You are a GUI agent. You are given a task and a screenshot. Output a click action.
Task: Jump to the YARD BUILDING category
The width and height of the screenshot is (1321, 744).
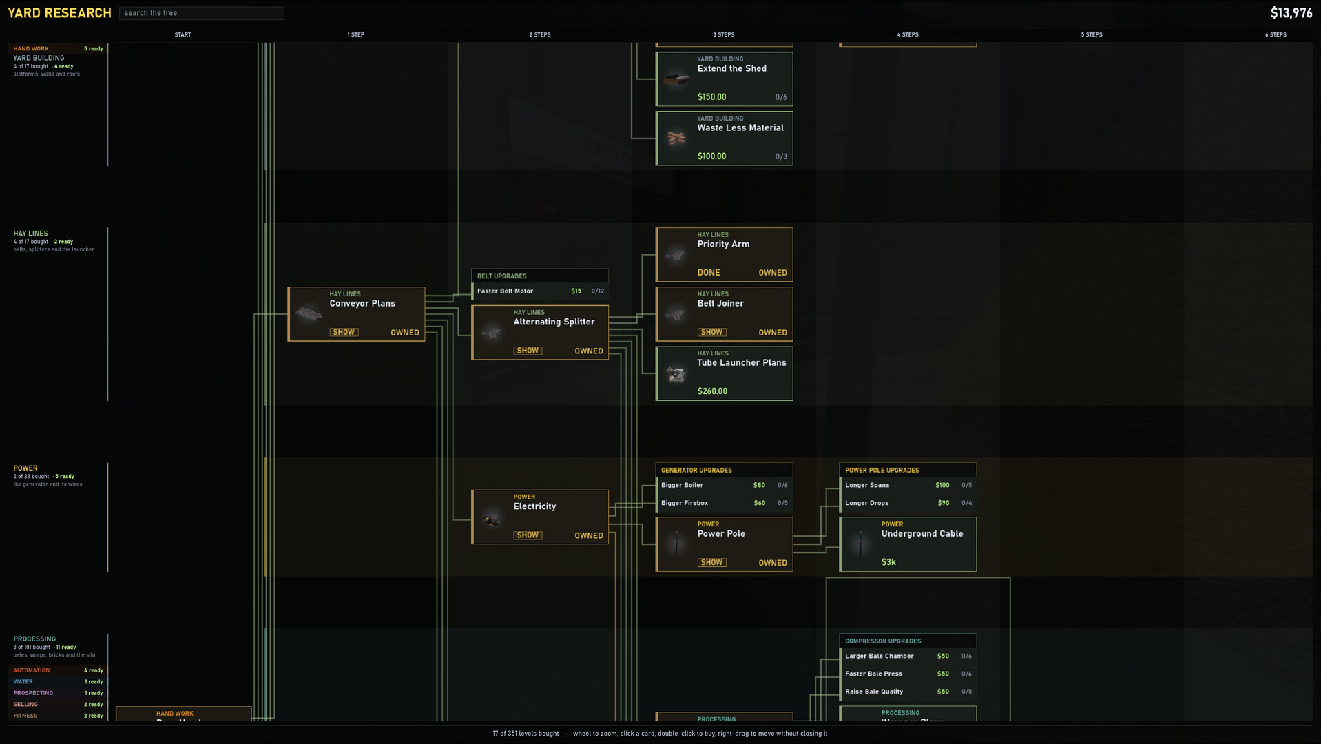coord(39,58)
